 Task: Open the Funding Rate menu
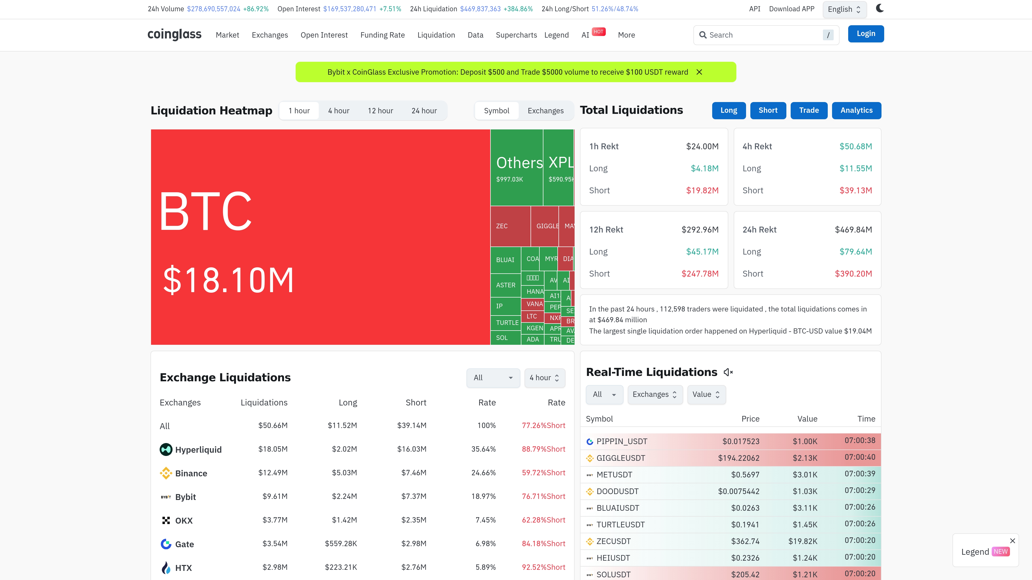(x=382, y=35)
